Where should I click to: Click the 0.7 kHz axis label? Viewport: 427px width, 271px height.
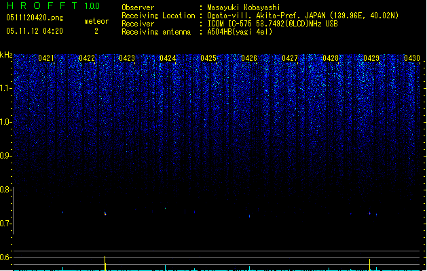click(5, 224)
